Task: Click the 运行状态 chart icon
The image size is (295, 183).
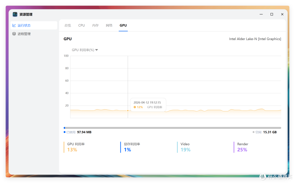Action: point(14,25)
